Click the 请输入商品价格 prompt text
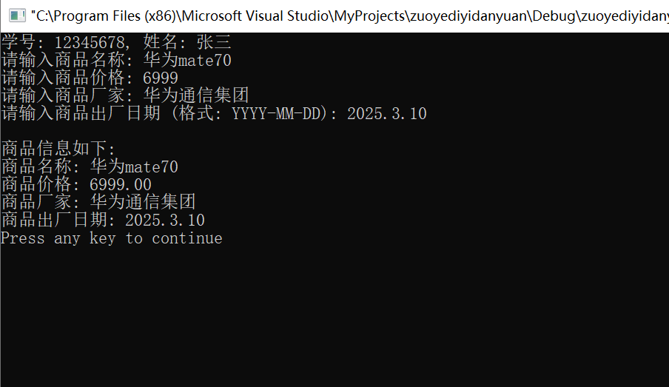The image size is (669, 387). pyautogui.click(x=63, y=78)
